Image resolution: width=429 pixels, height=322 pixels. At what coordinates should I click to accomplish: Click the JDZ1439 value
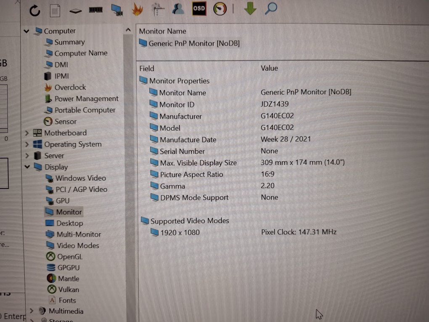tap(274, 104)
